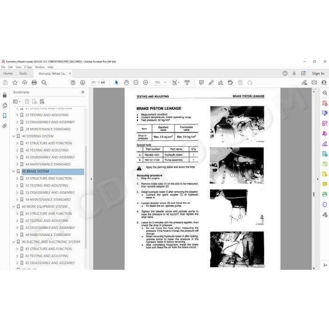Select 44 MAINTENANCE STANDARD bookmark
Image resolution: width=329 pixels, height=329 pixels.
click(x=48, y=164)
